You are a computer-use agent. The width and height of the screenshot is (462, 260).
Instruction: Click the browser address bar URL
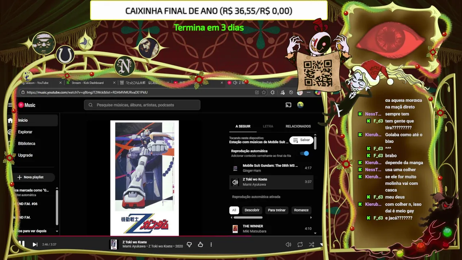(x=87, y=92)
